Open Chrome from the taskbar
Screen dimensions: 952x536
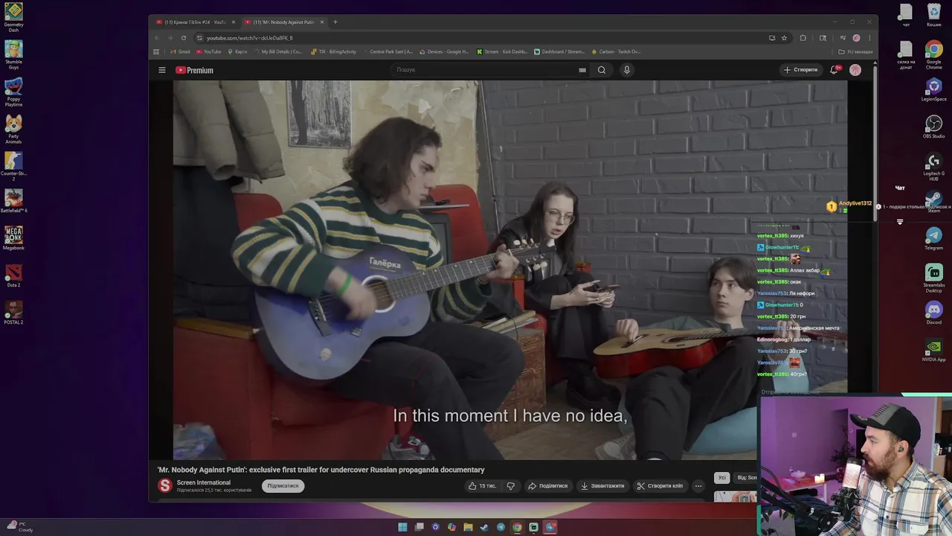point(517,527)
